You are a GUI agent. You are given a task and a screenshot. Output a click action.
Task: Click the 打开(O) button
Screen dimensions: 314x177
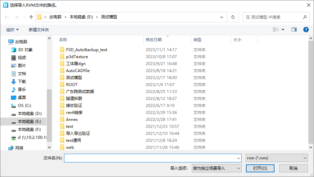[260, 168]
